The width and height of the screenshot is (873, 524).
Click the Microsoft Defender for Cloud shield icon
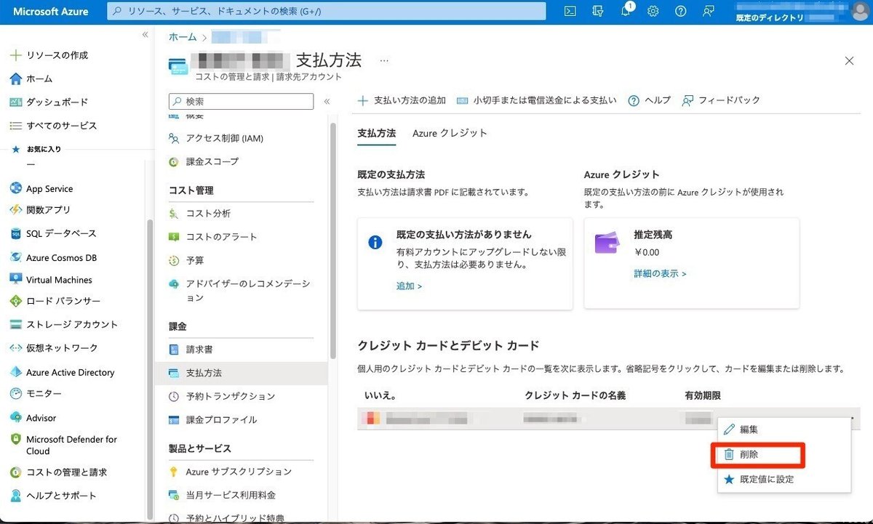(x=15, y=440)
